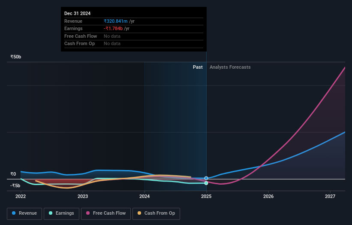Click the -₹5b y-axis label

click(15, 185)
